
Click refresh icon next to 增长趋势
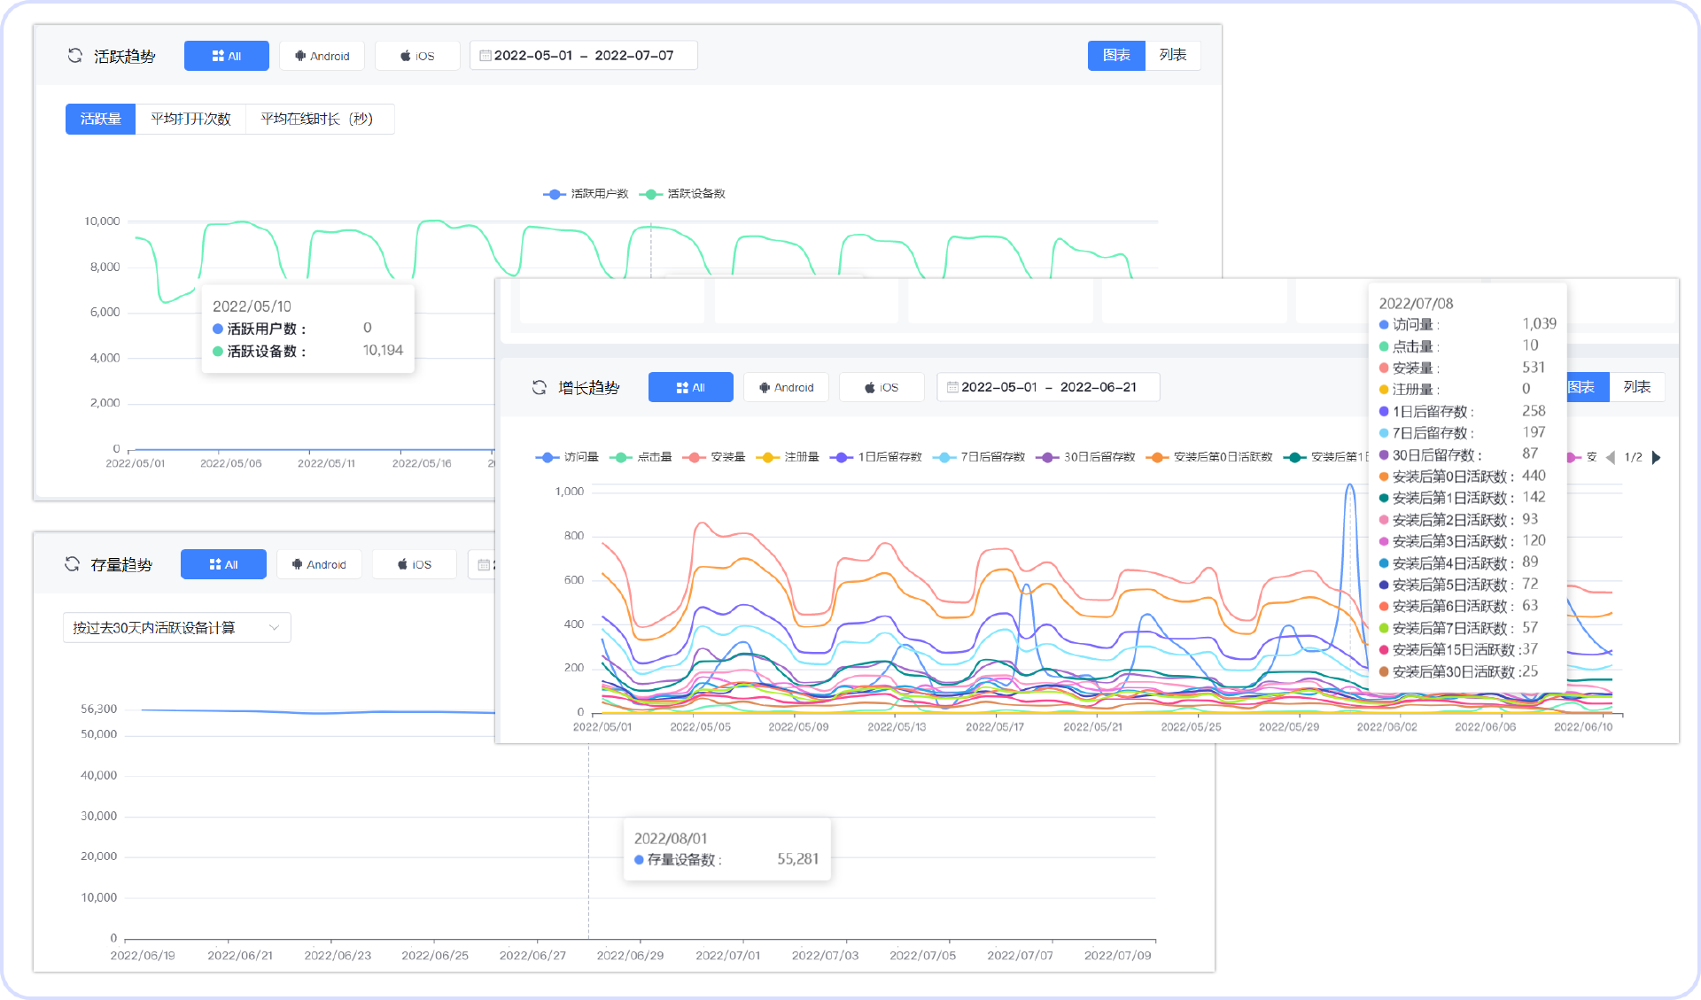pos(539,387)
